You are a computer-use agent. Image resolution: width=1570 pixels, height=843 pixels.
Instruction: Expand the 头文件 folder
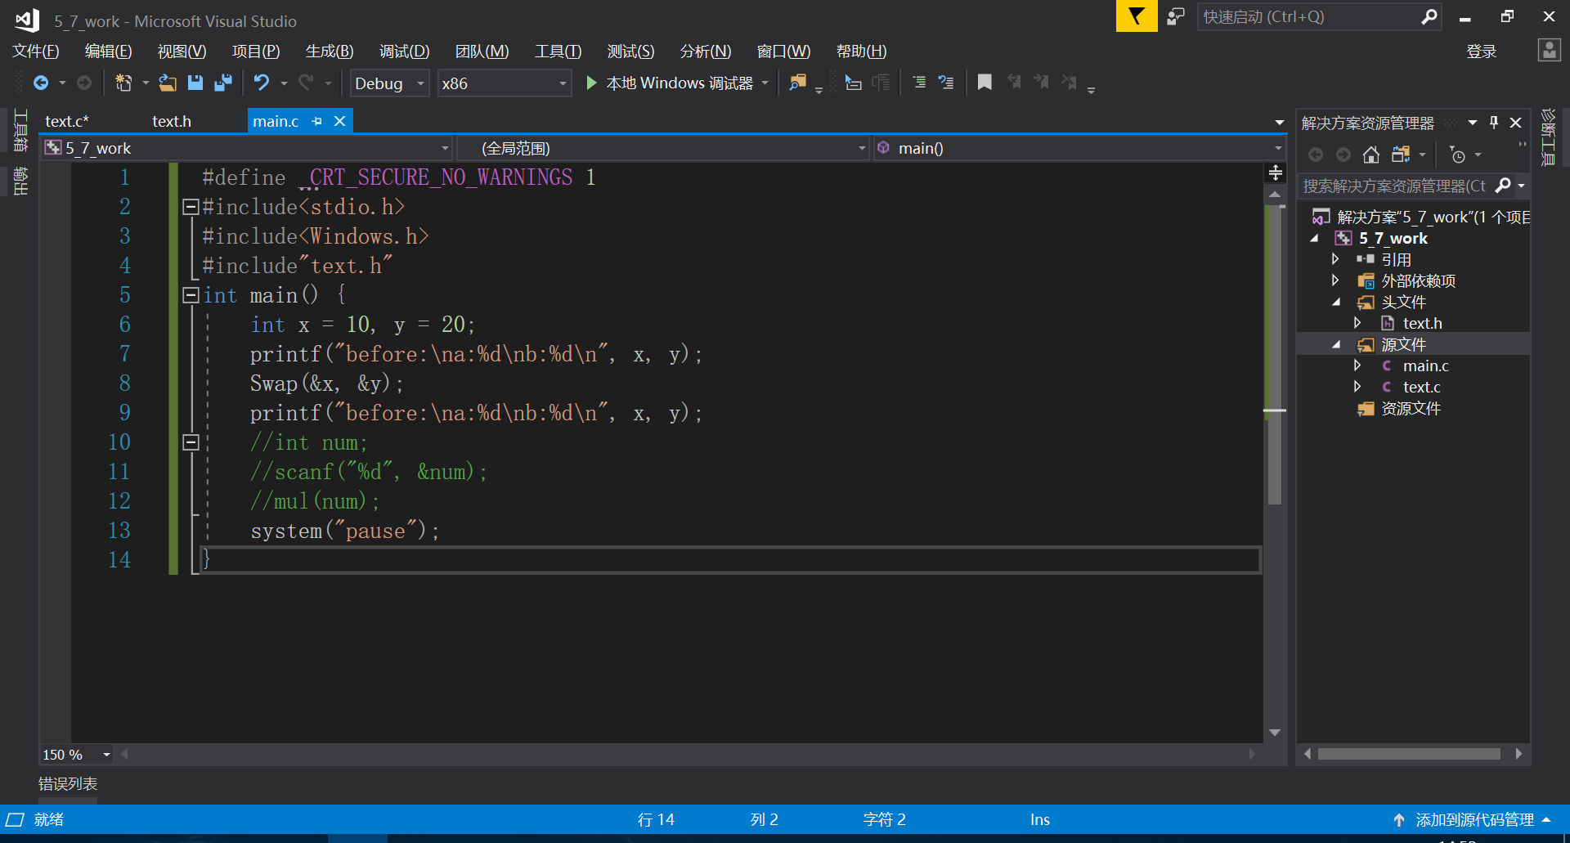click(x=1336, y=302)
